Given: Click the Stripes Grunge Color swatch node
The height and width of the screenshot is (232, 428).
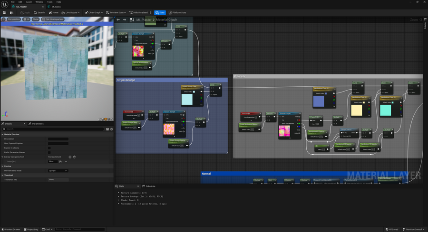Looking at the screenshot, I should (187, 99).
